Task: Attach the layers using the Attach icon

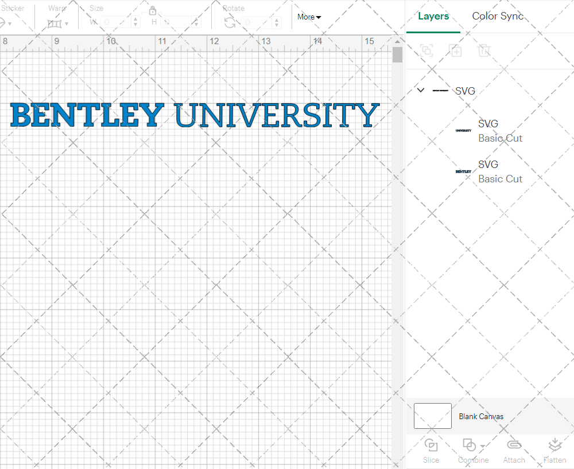Action: click(514, 444)
